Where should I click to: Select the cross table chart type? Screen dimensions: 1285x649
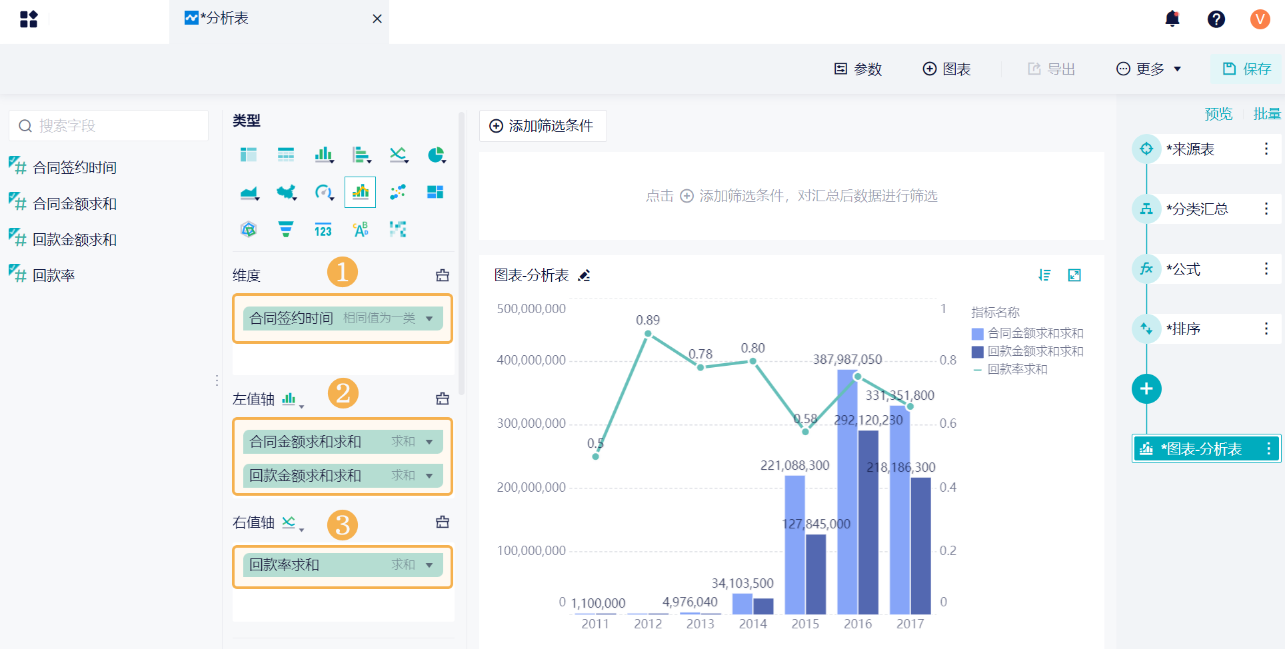[x=286, y=155]
